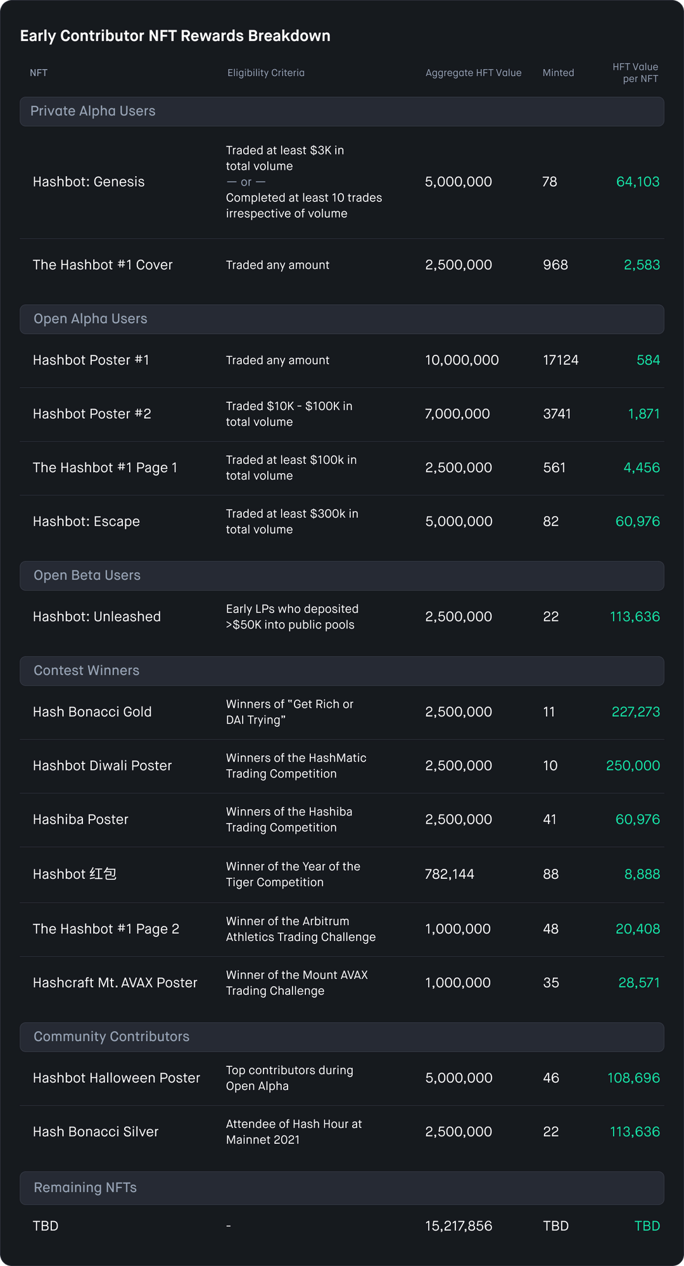Click the green TBD value in last row
The height and width of the screenshot is (1266, 684).
pos(647,1227)
